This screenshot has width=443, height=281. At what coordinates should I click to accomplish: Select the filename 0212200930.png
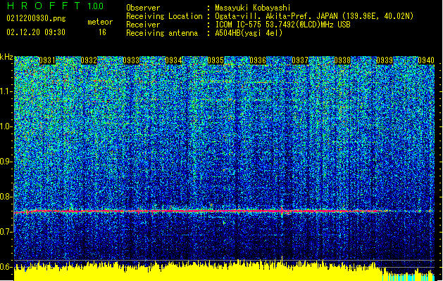(x=36, y=18)
